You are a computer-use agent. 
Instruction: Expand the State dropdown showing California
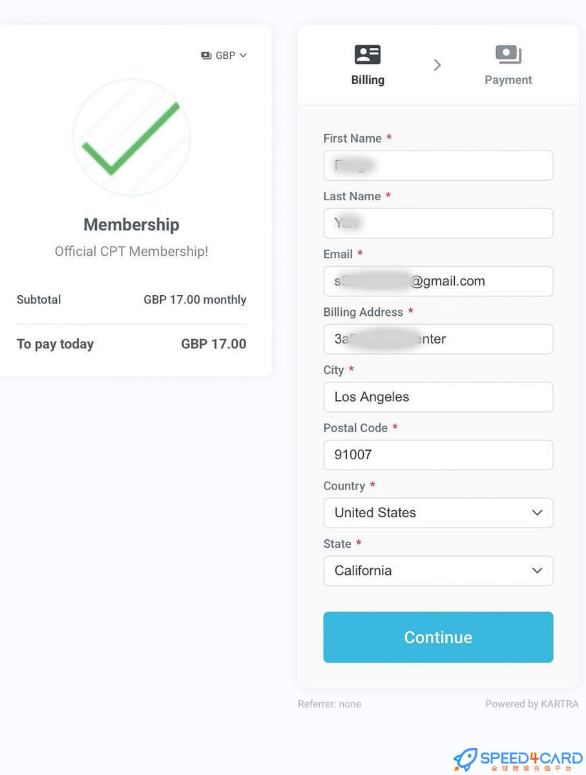[438, 571]
